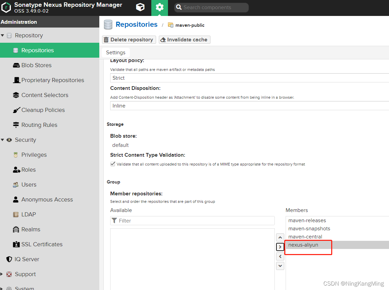Image resolution: width=389 pixels, height=290 pixels.
Task: Click the Blob Stores drive icon
Action: (16, 65)
